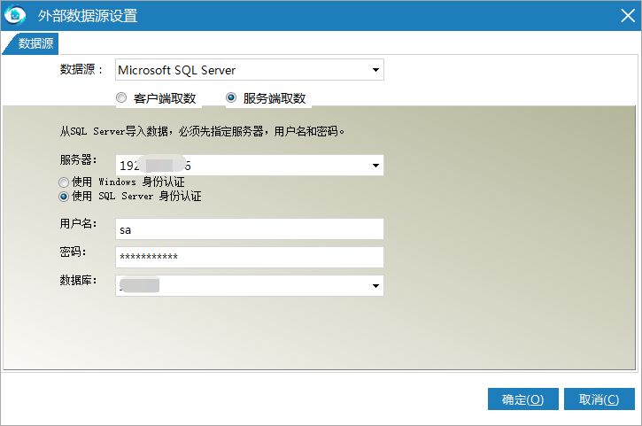The width and height of the screenshot is (642, 426).
Task: Choose 使用 Windows 身份认证 radio button
Action: tap(64, 182)
